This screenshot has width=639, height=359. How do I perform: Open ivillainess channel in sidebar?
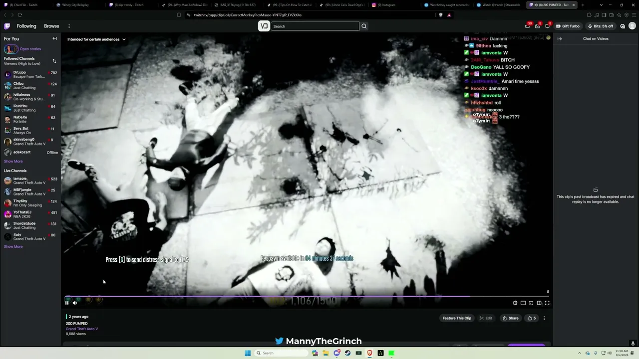pos(30,97)
